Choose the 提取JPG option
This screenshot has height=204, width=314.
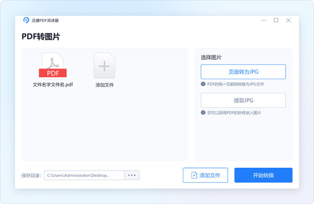[243, 100]
